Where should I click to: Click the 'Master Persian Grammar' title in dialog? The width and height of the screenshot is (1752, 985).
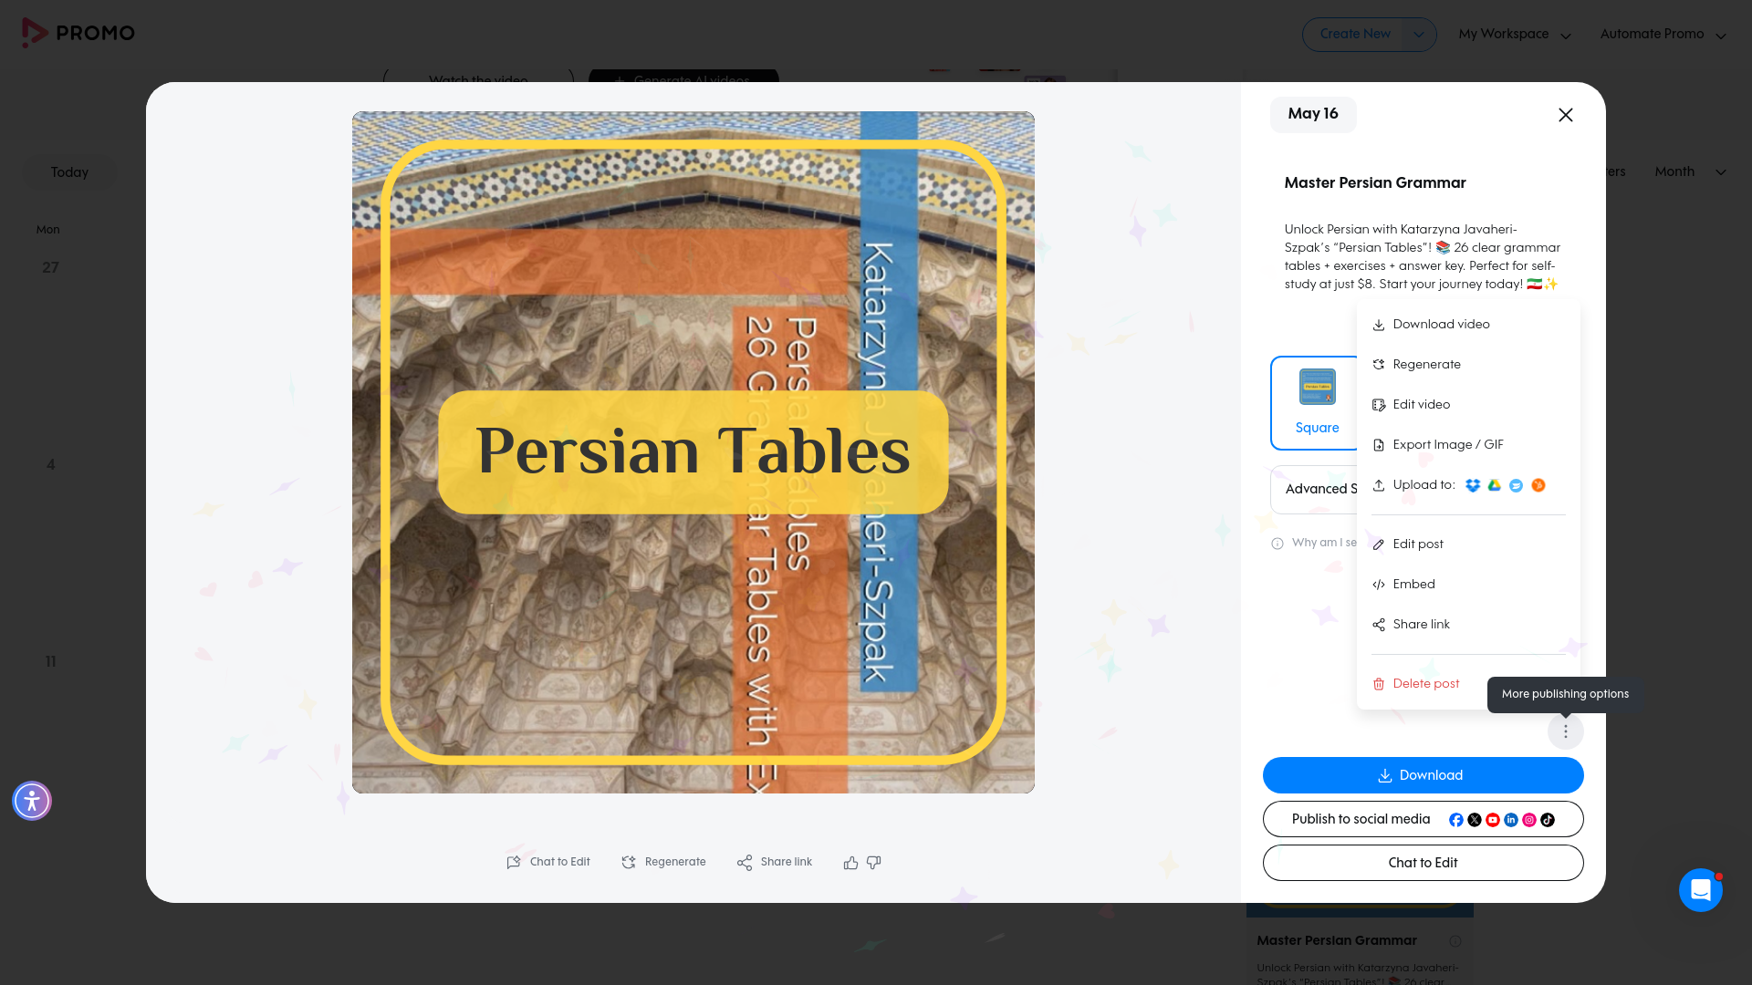coord(1375,182)
